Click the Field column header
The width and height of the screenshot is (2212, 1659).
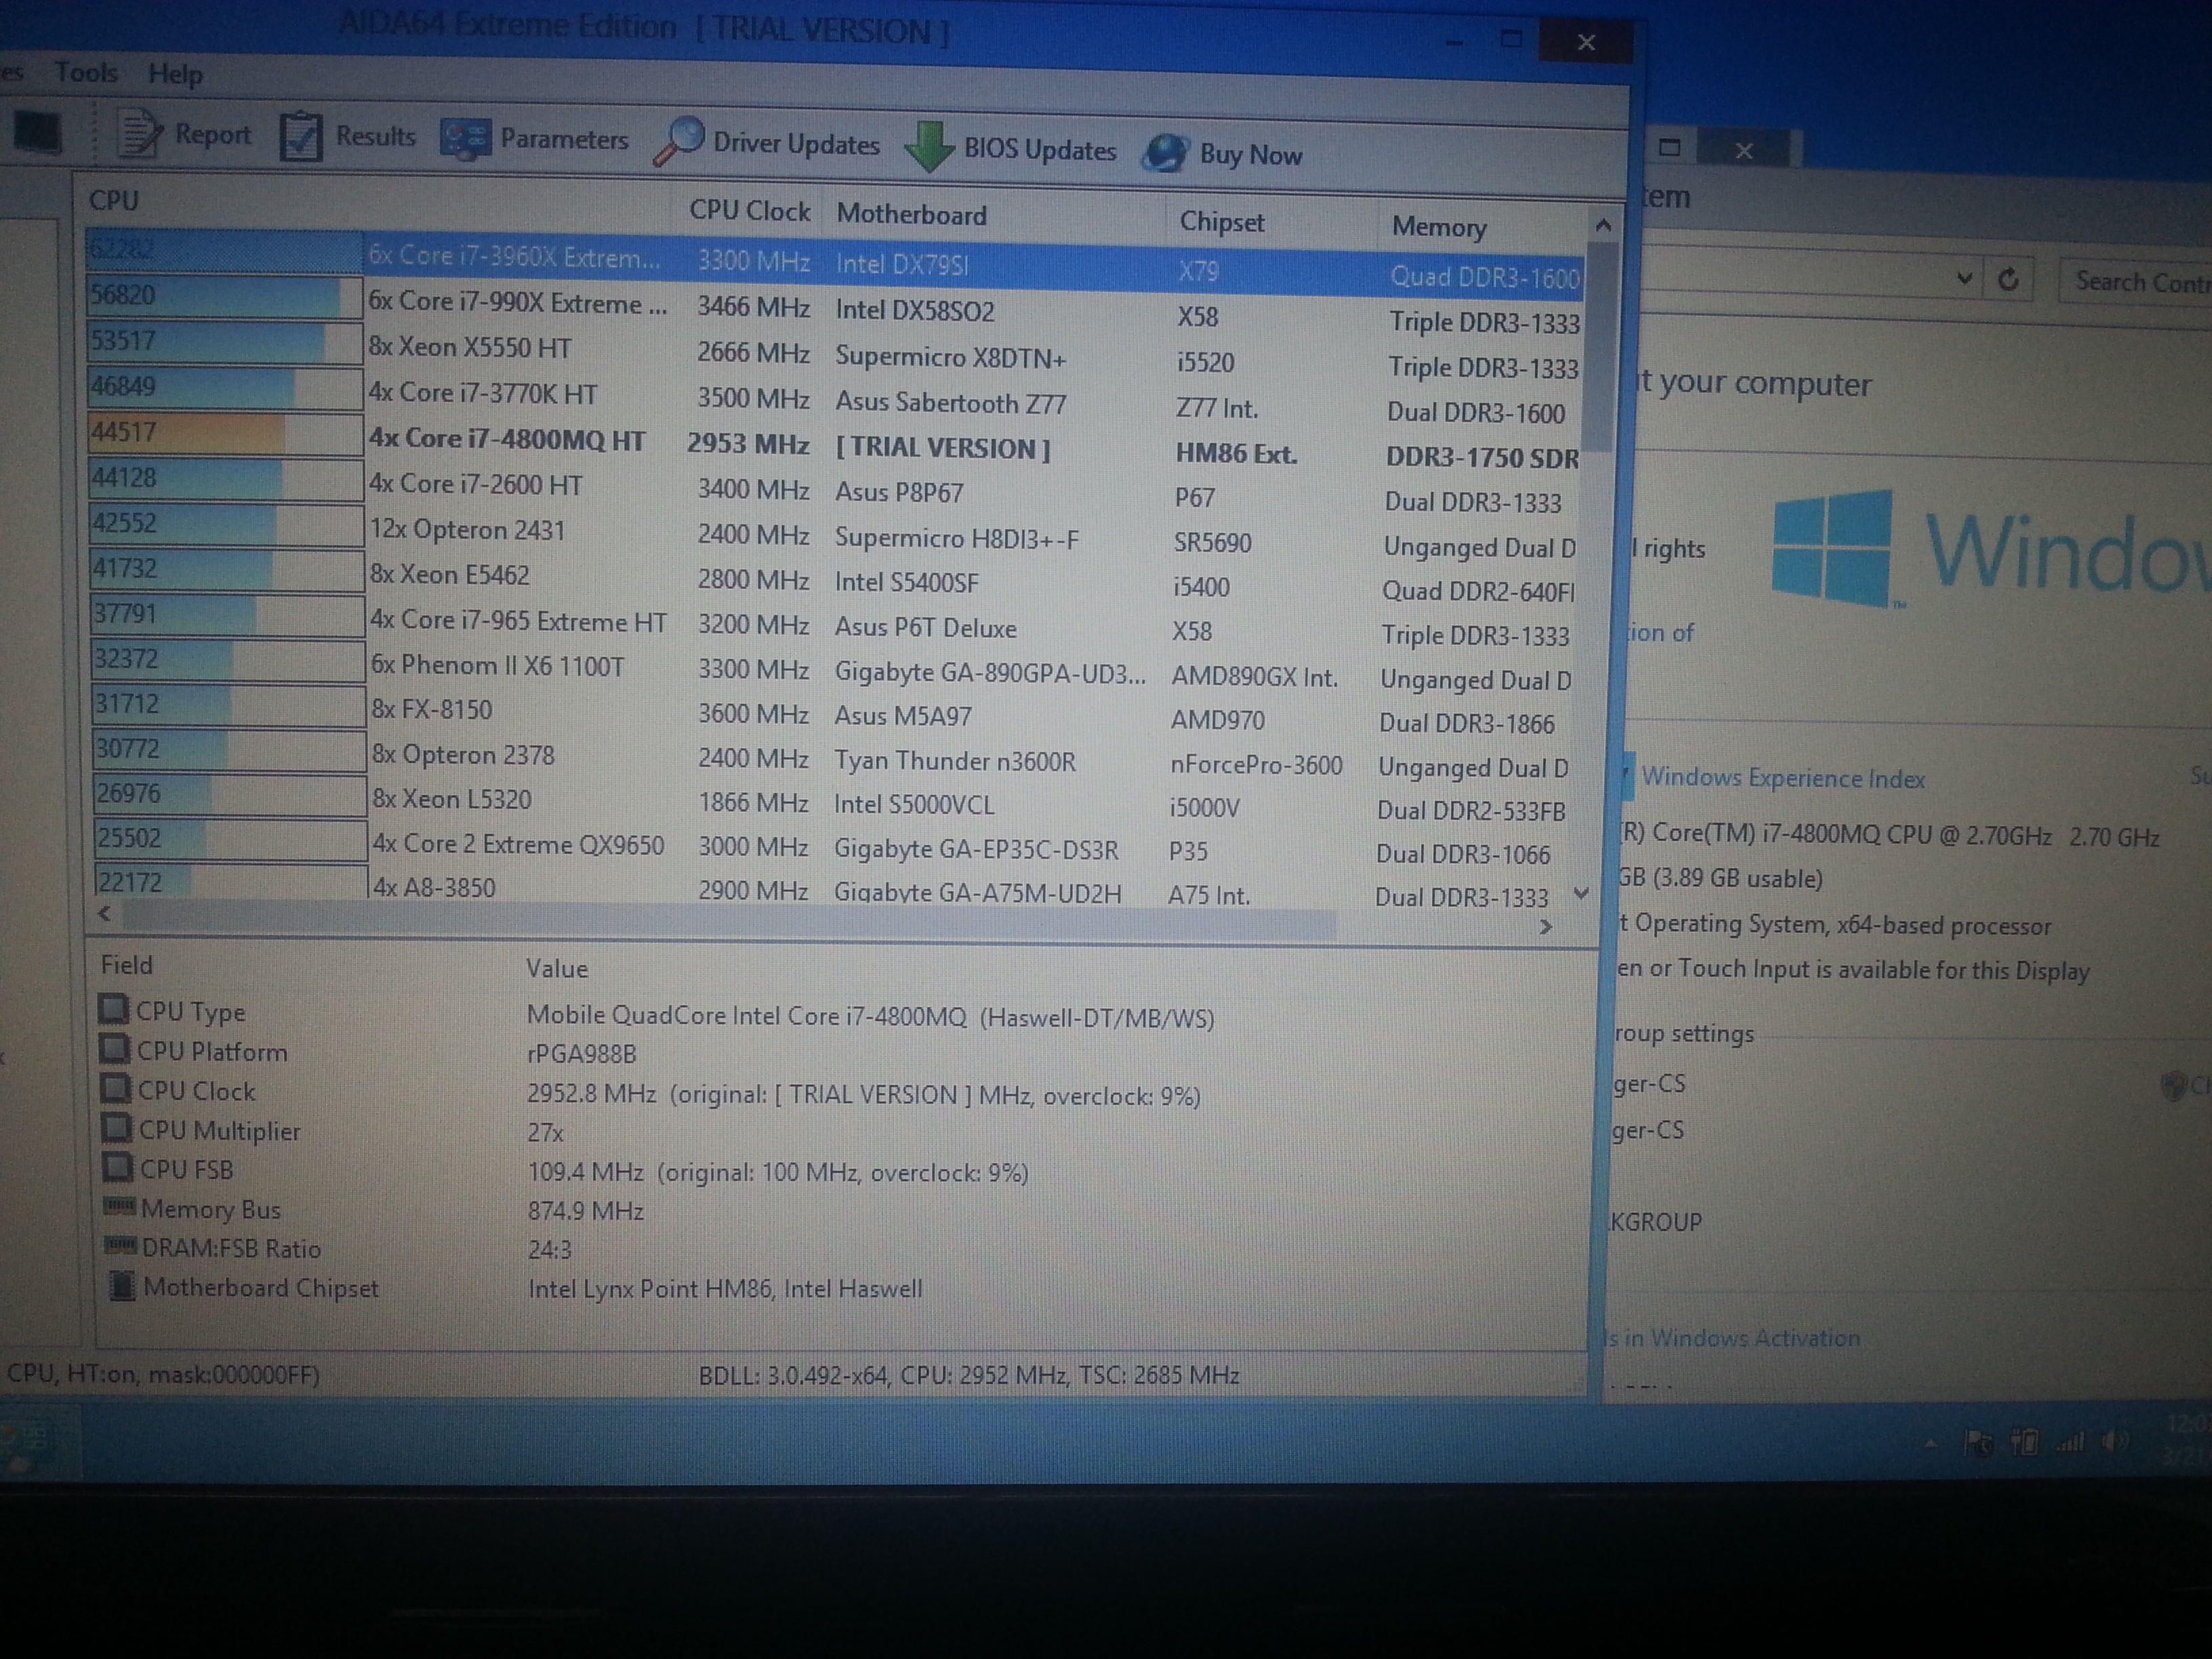click(x=127, y=965)
